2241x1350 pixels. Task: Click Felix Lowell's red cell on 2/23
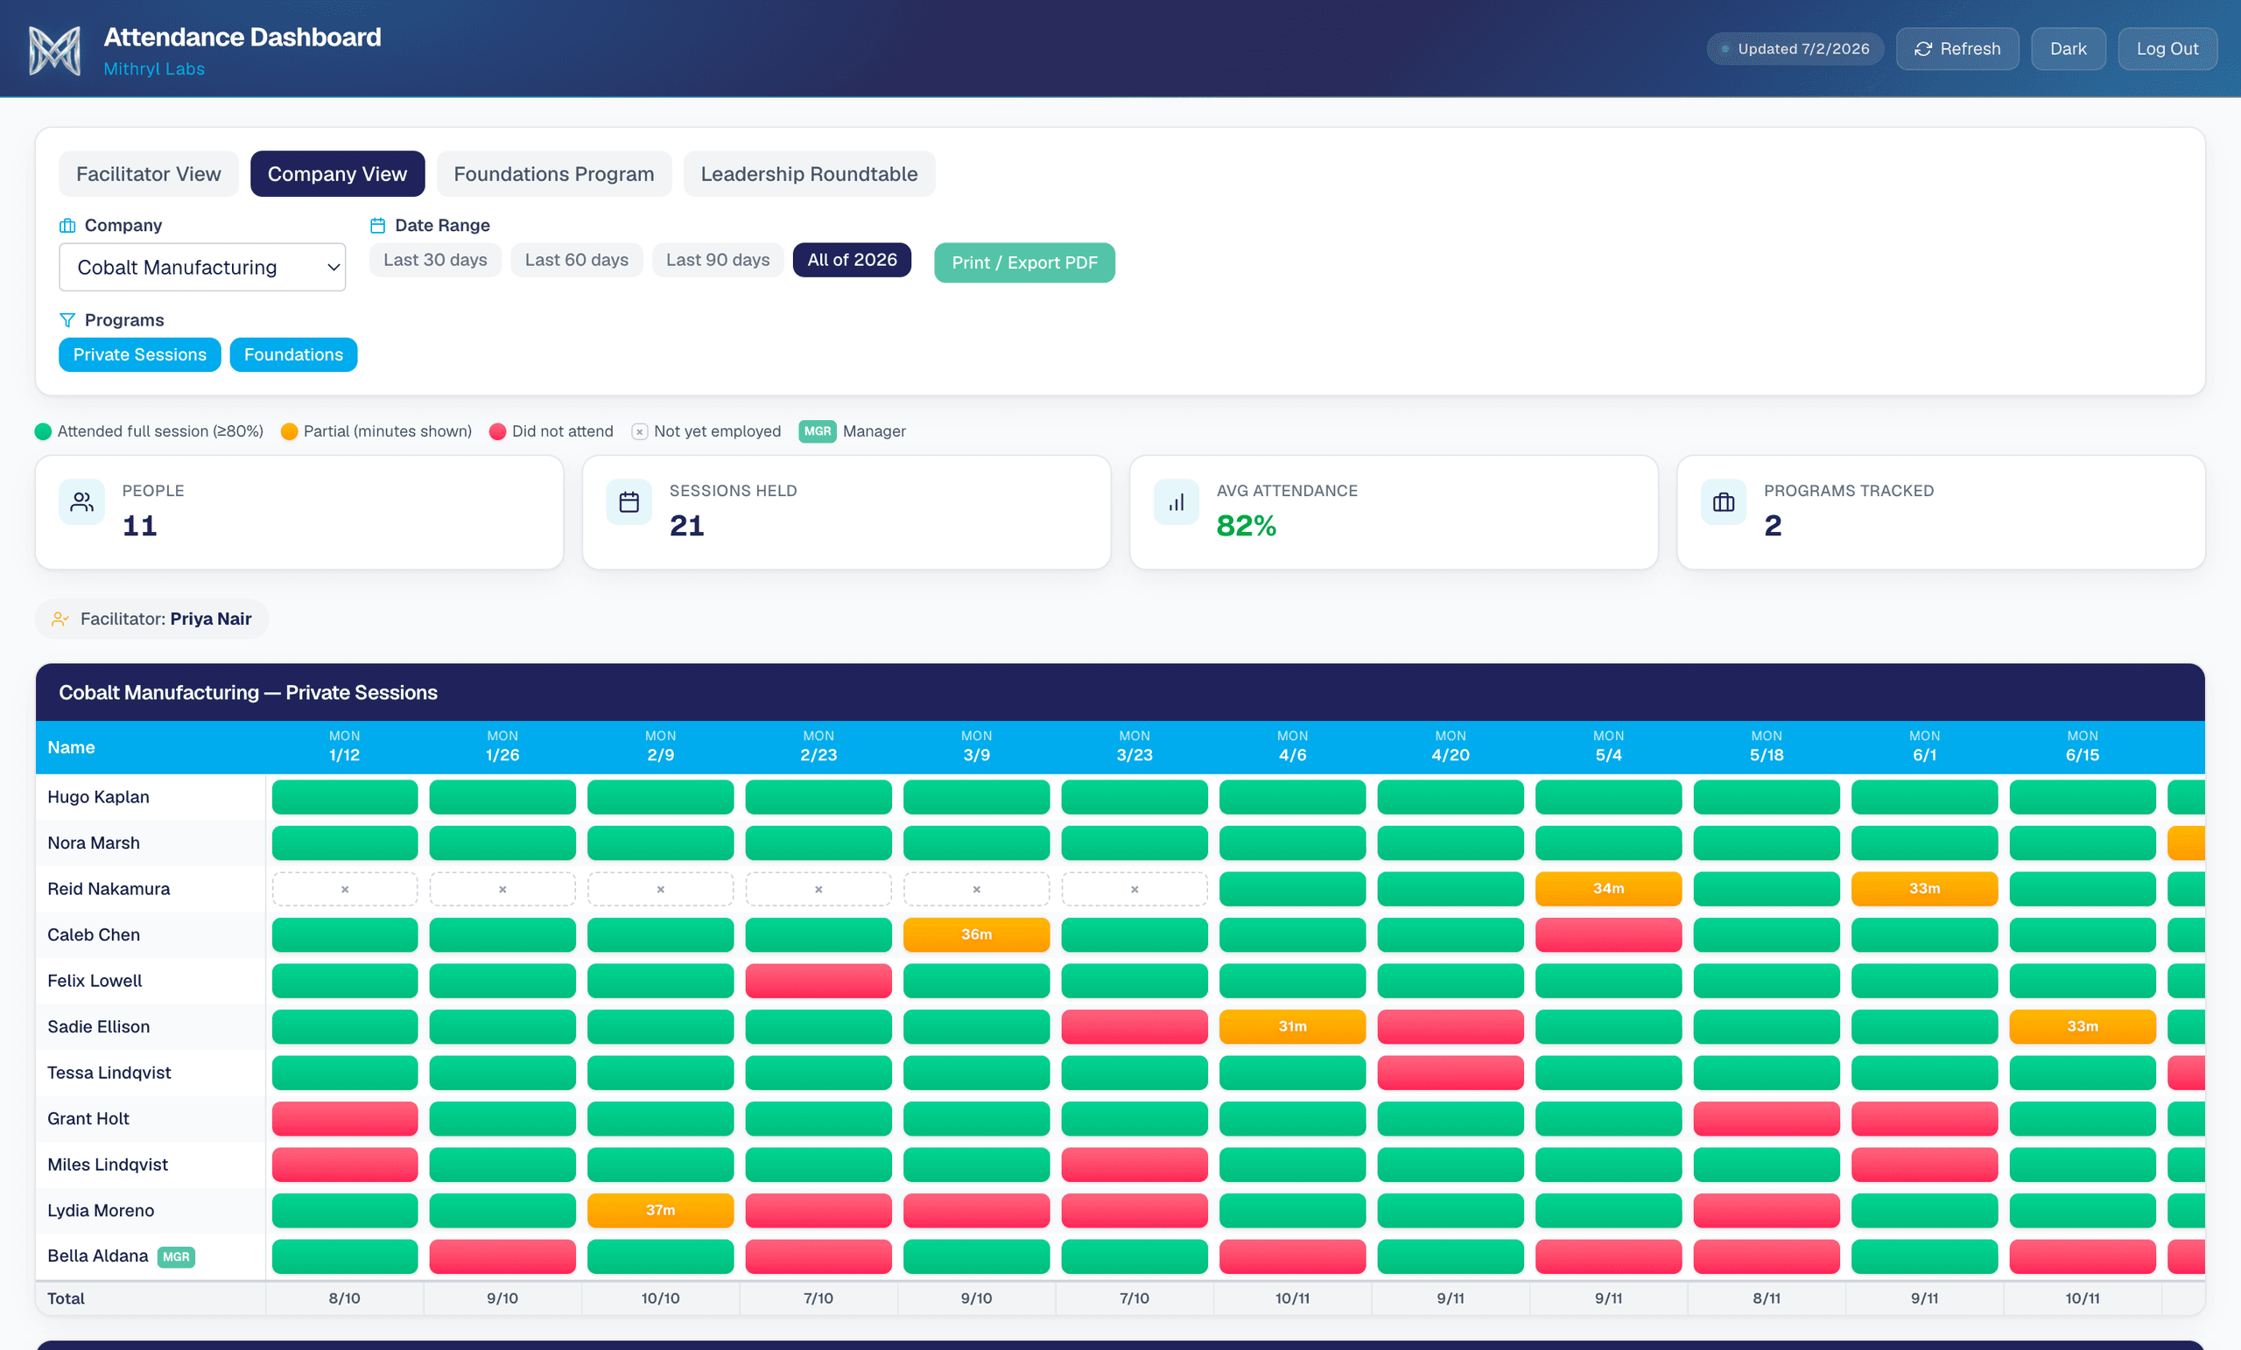(818, 981)
